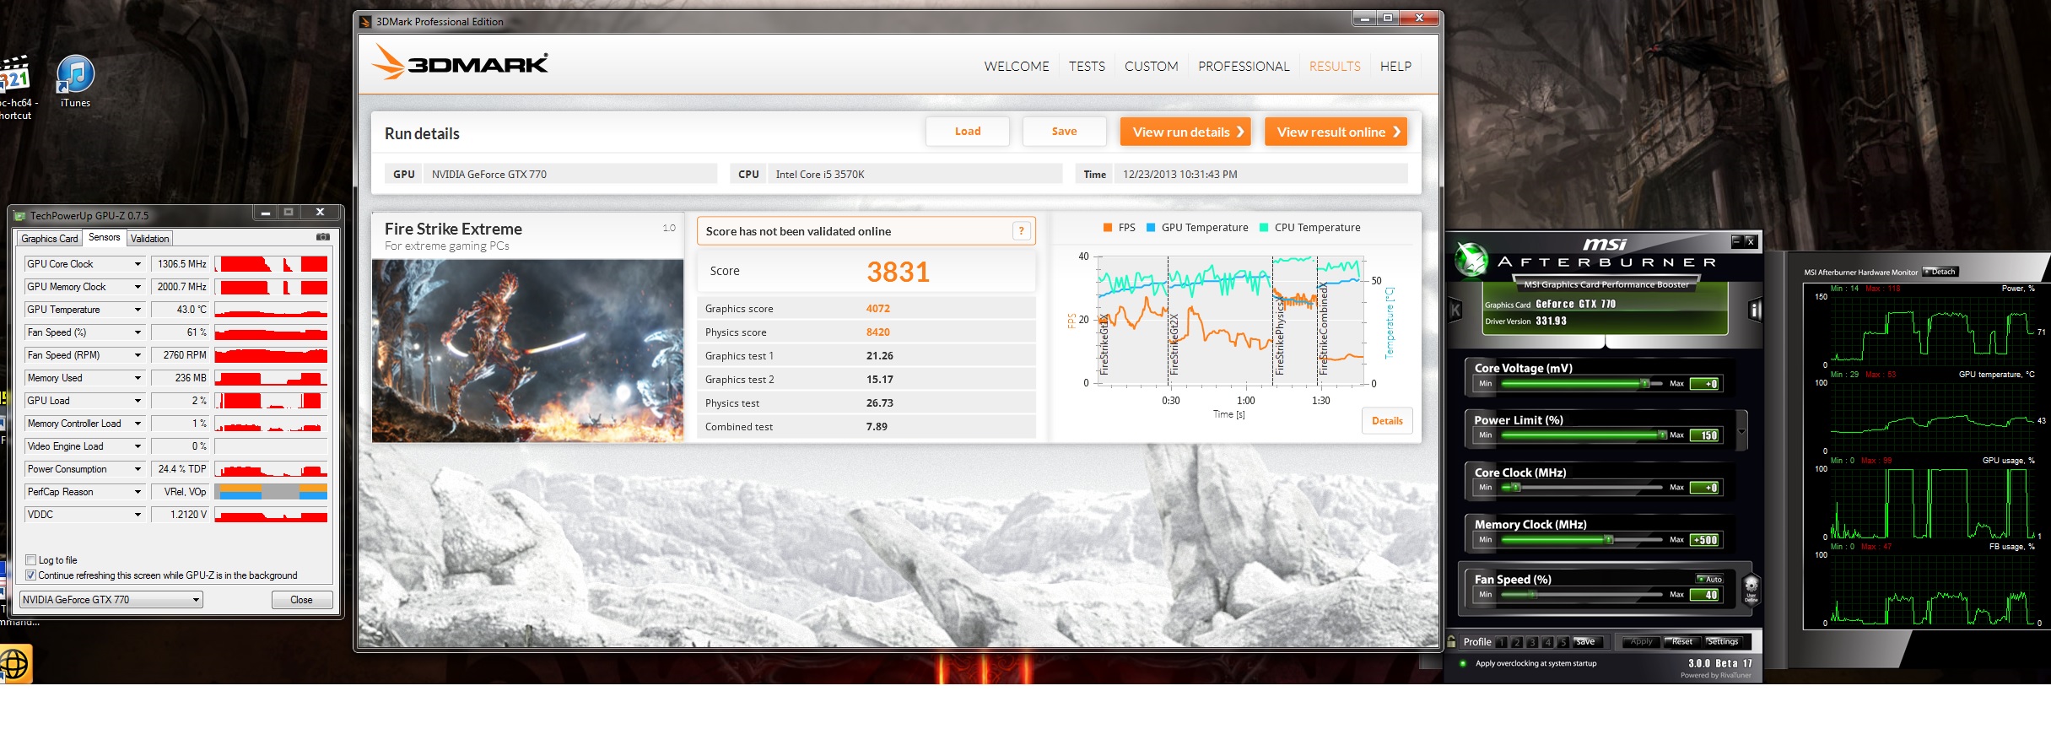The image size is (2051, 729).
Task: Select Afterburner profile slot 2
Action: pos(1517,642)
